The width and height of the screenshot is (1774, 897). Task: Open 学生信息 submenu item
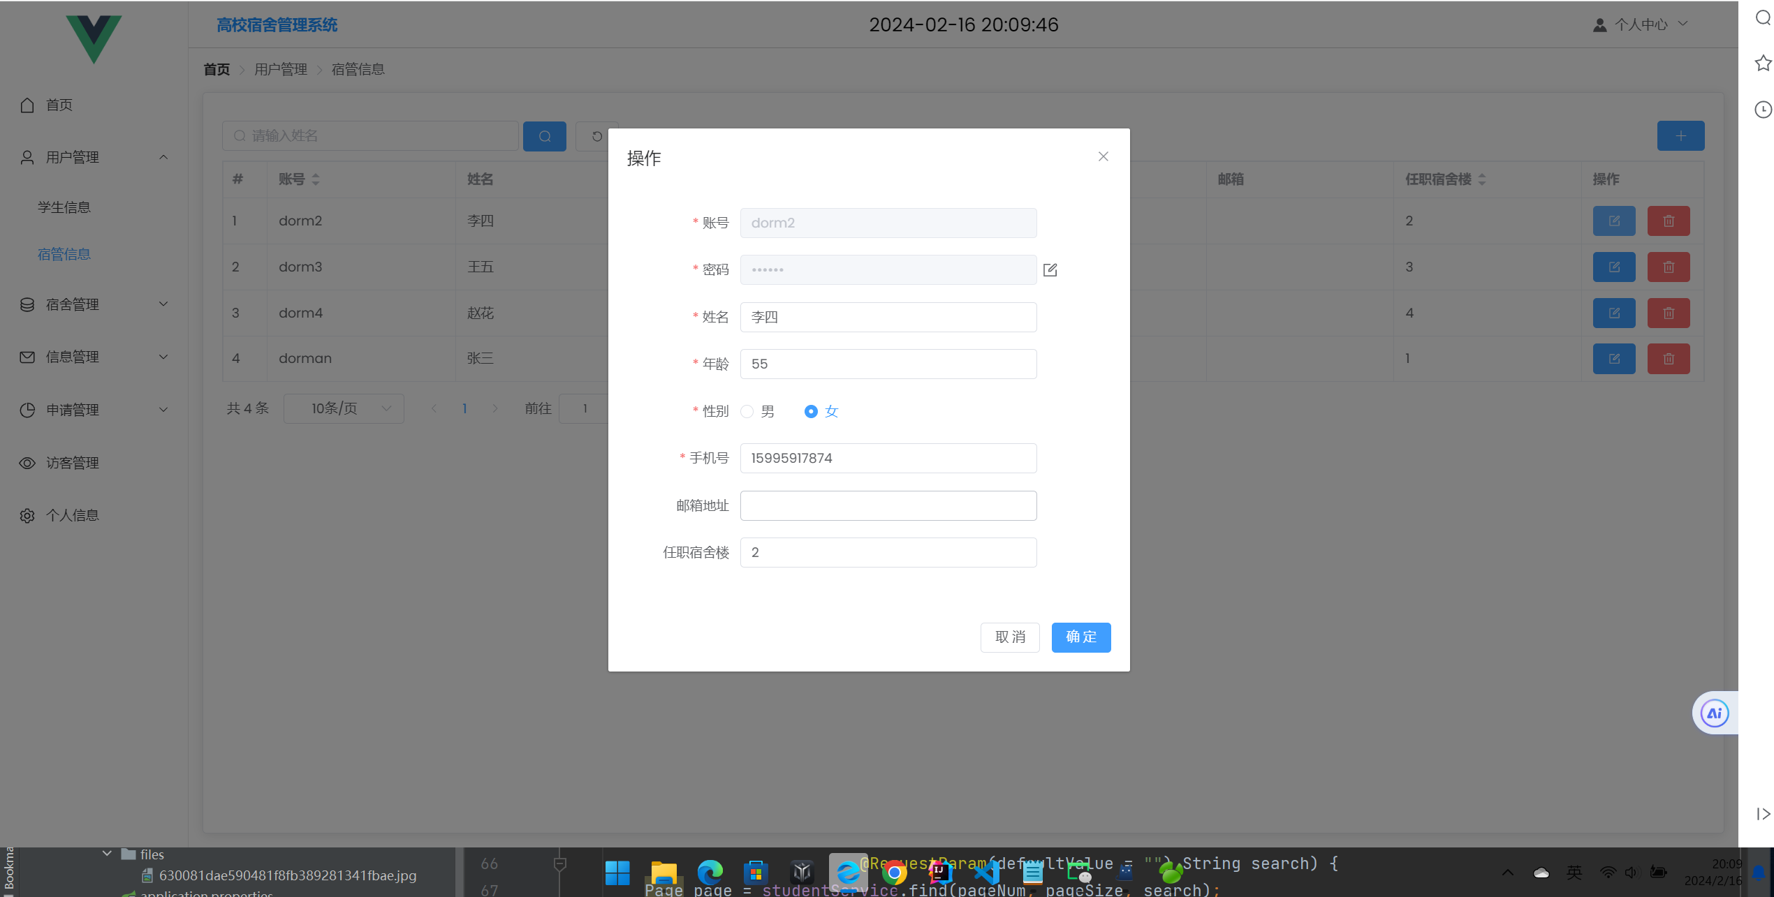click(x=64, y=207)
